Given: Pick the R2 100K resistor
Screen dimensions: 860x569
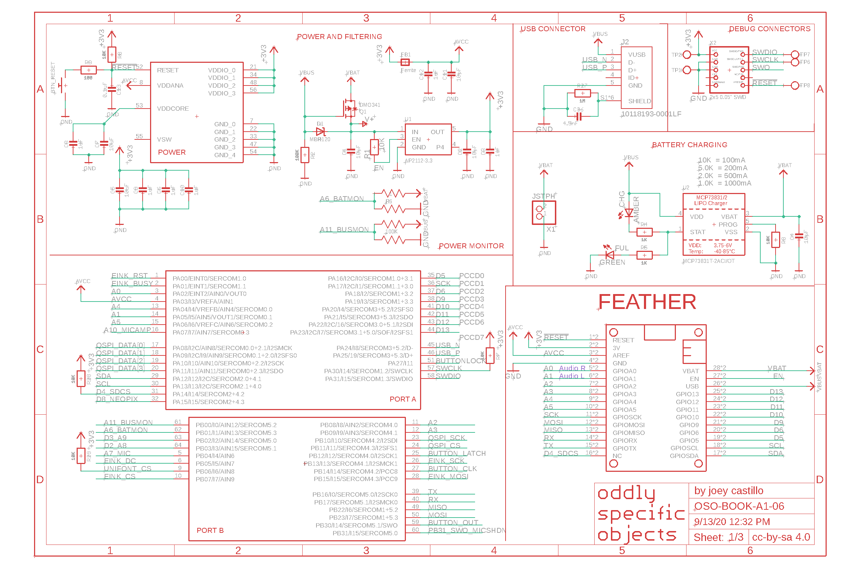Looking at the screenshot, I should pos(305,155).
